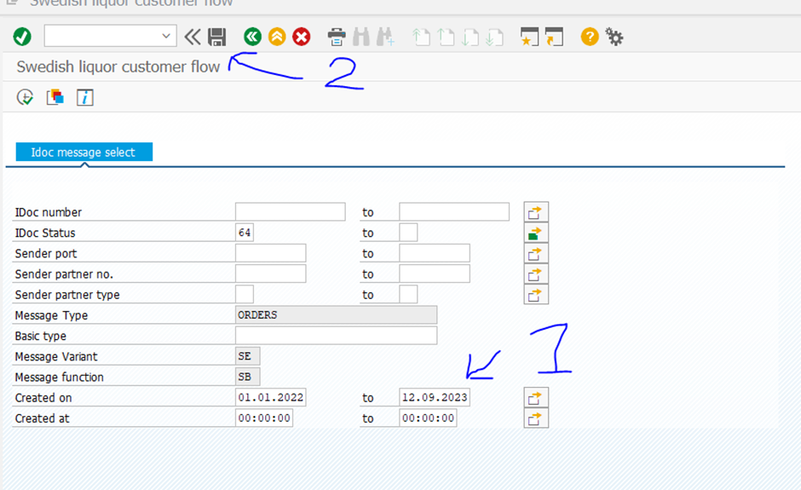Click the yellow Exit up-arrow icon

point(277,37)
